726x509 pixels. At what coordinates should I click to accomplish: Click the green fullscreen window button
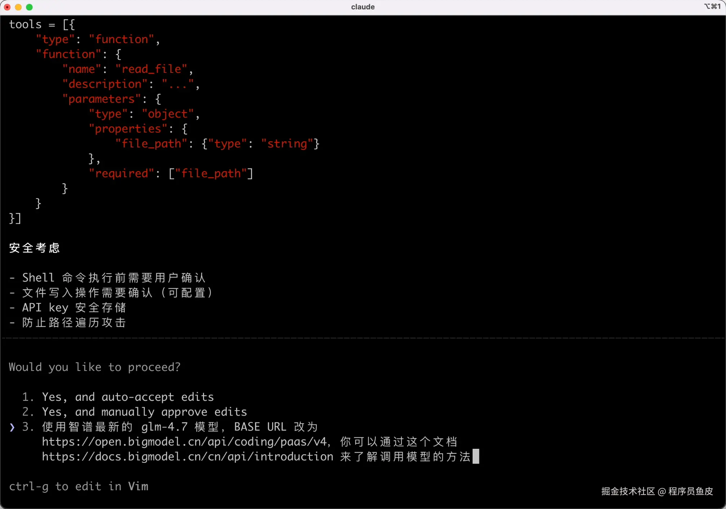click(30, 7)
